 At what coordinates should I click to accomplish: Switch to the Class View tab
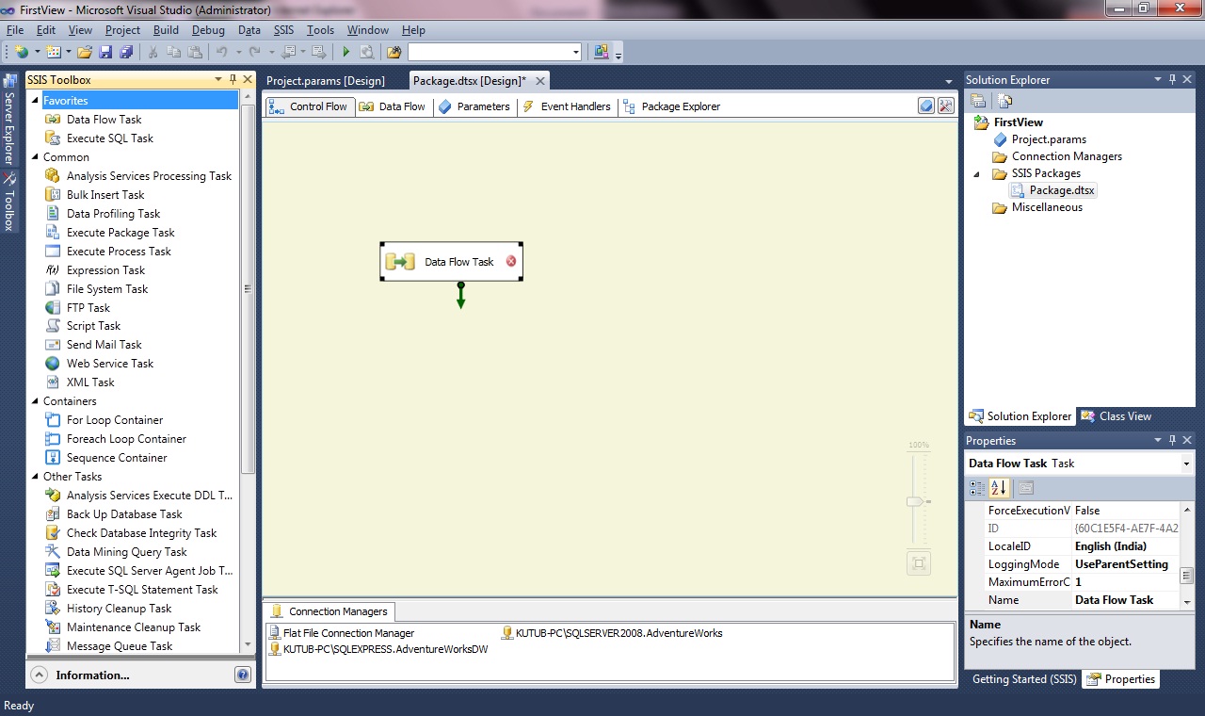click(x=1116, y=416)
